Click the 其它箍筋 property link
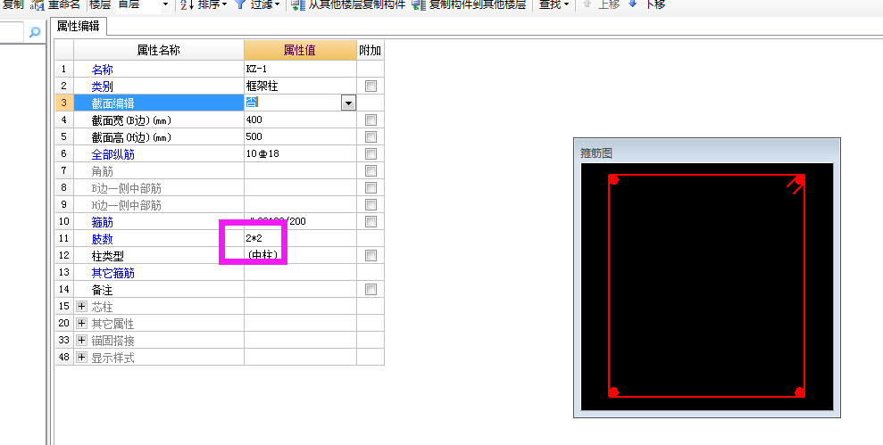This screenshot has height=445, width=883. tap(113, 273)
